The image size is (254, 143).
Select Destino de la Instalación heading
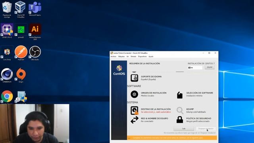pyautogui.click(x=156, y=109)
